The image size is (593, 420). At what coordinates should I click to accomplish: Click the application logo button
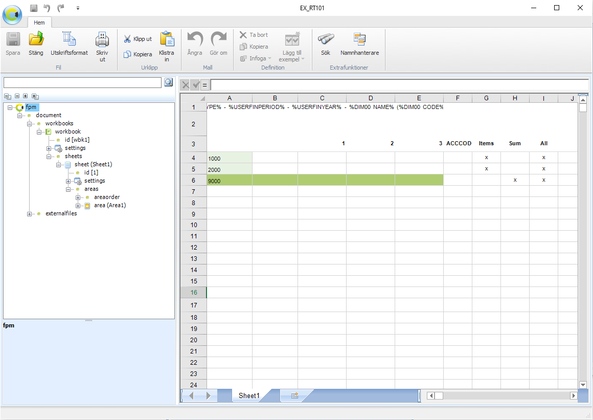coord(12,14)
